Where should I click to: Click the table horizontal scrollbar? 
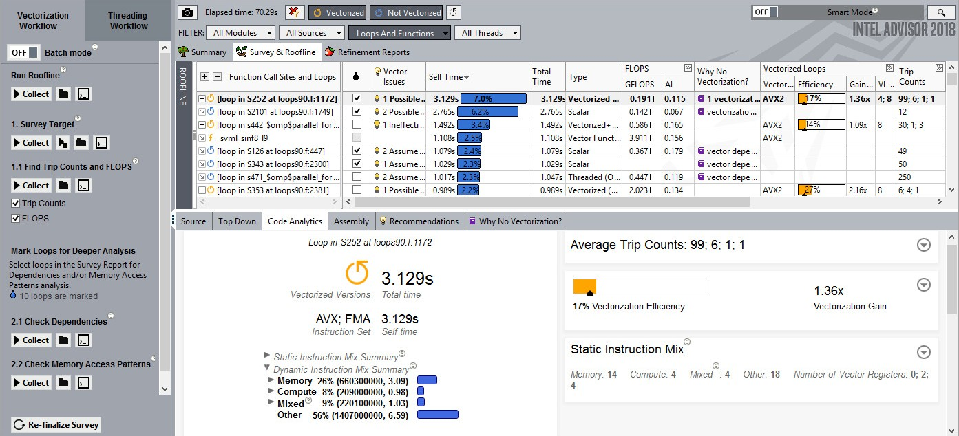552,202
